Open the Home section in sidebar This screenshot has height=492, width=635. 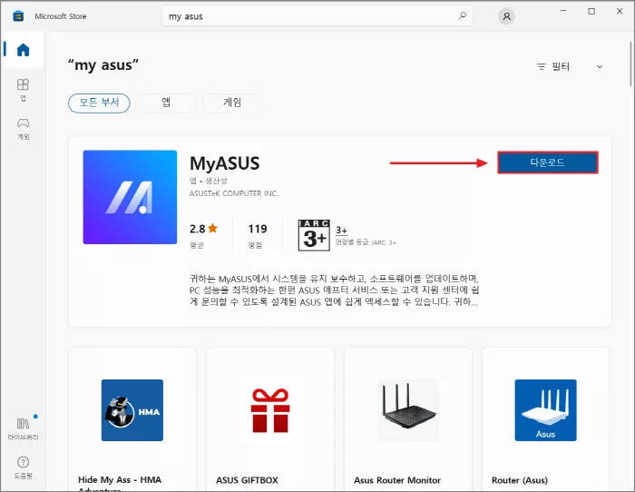23,50
